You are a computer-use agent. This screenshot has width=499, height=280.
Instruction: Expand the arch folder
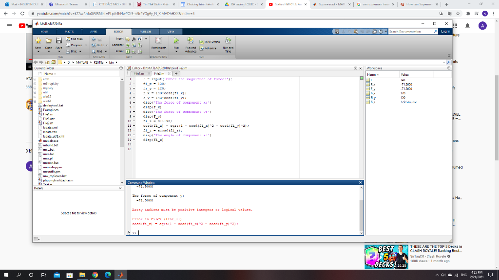[35, 79]
